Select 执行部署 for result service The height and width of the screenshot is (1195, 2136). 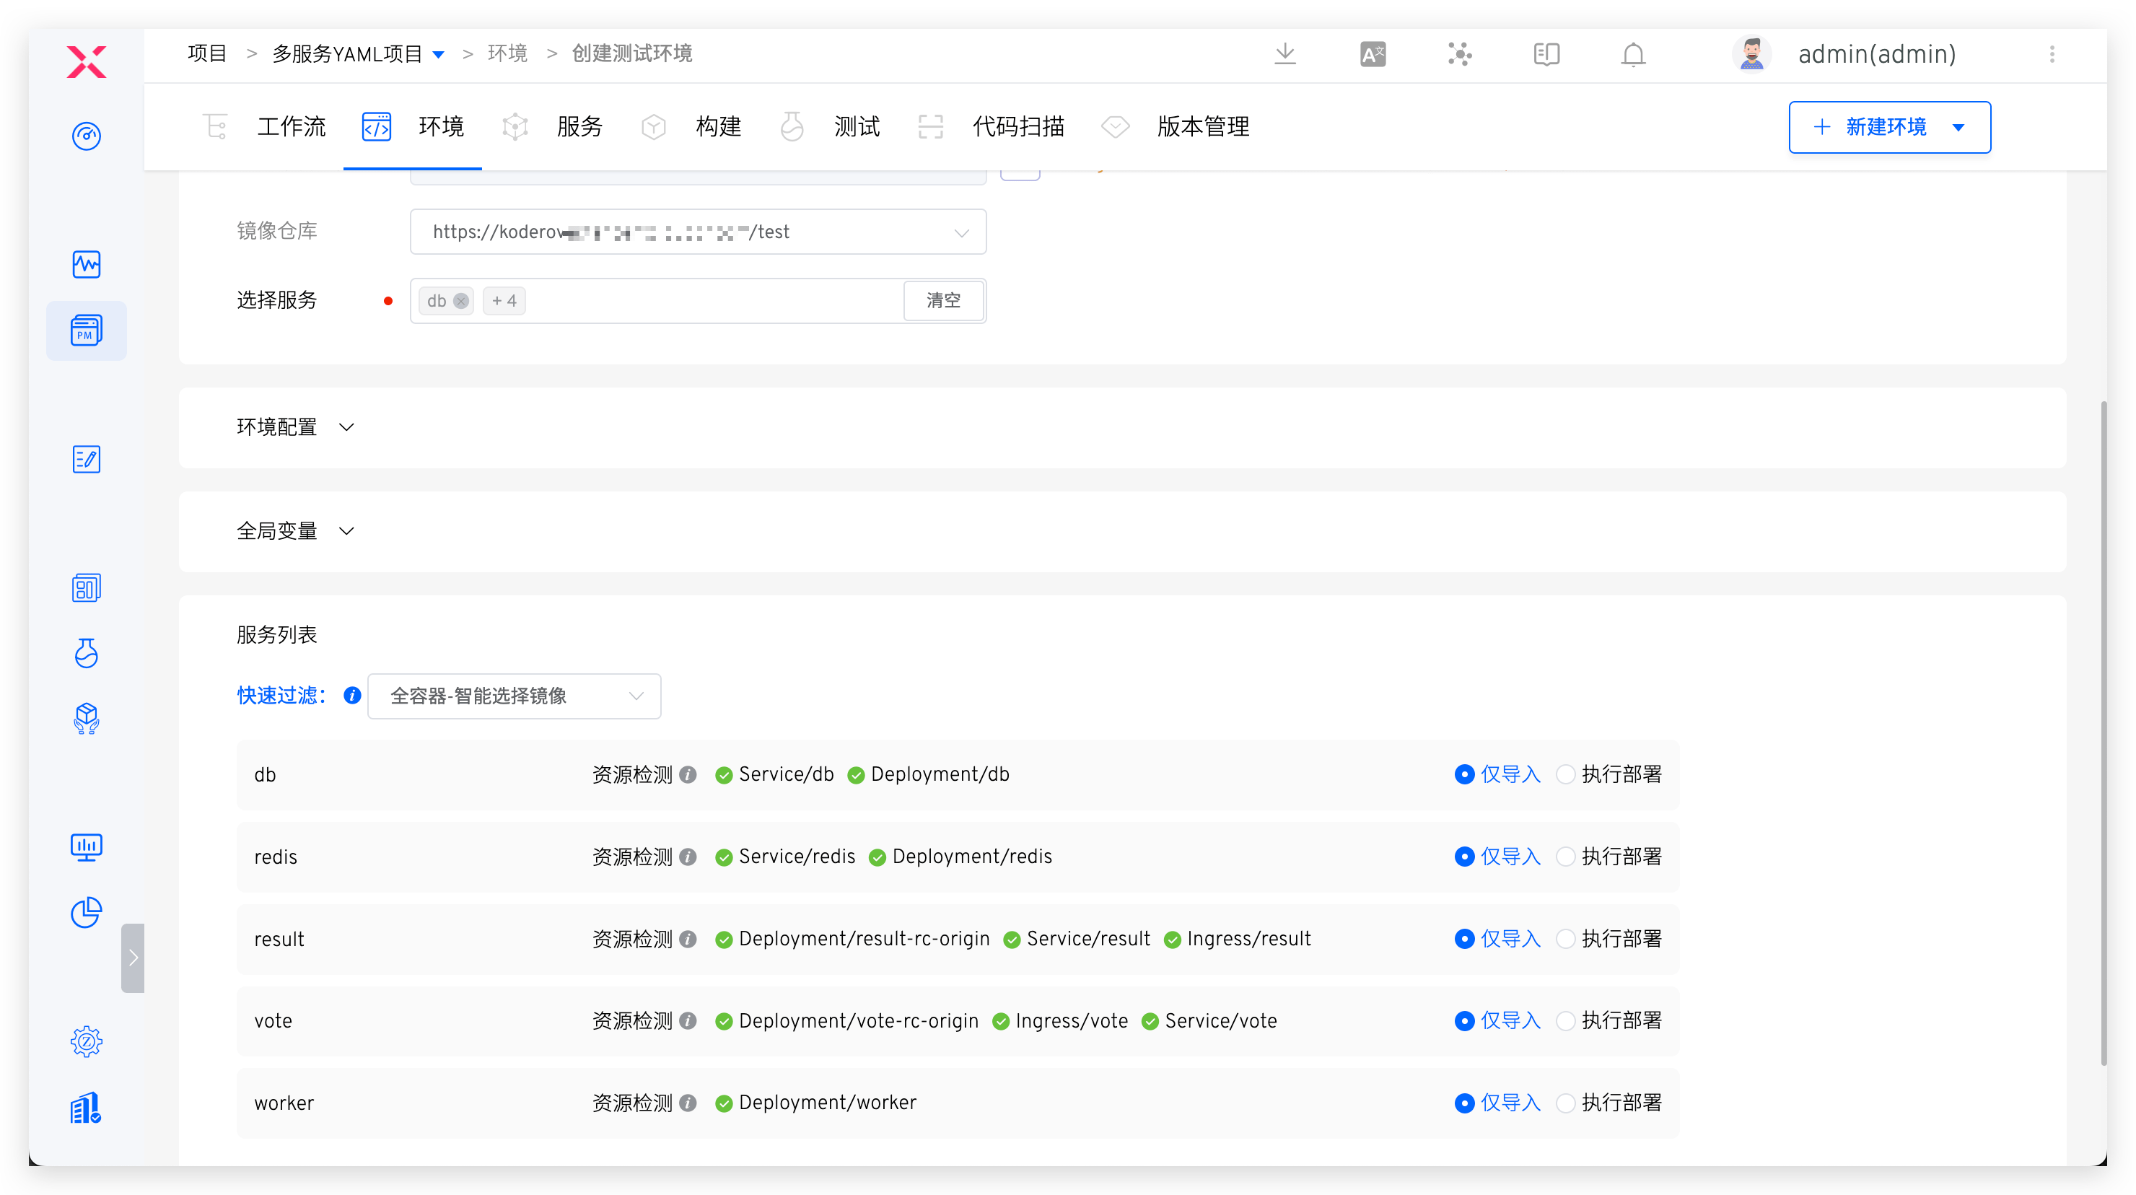1608,938
